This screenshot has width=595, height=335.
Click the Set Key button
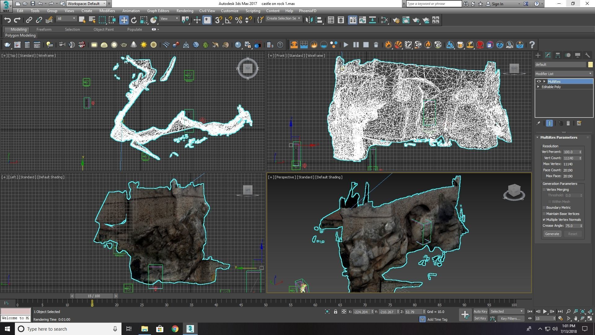pyautogui.click(x=480, y=319)
